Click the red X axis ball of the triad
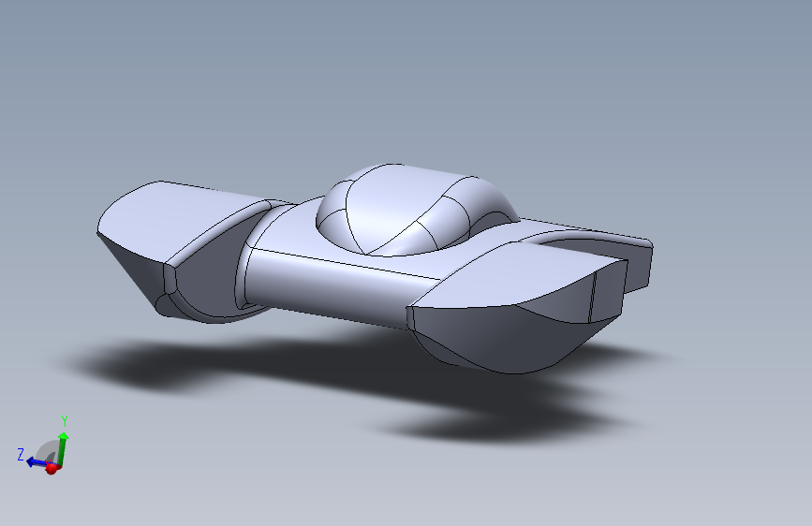The height and width of the screenshot is (526, 812). 52,469
